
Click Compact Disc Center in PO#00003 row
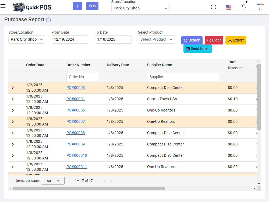coord(165,88)
